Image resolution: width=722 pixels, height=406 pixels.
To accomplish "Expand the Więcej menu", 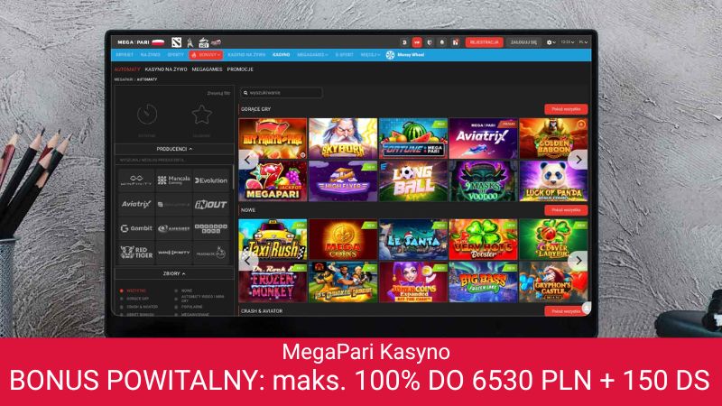I will pos(370,55).
